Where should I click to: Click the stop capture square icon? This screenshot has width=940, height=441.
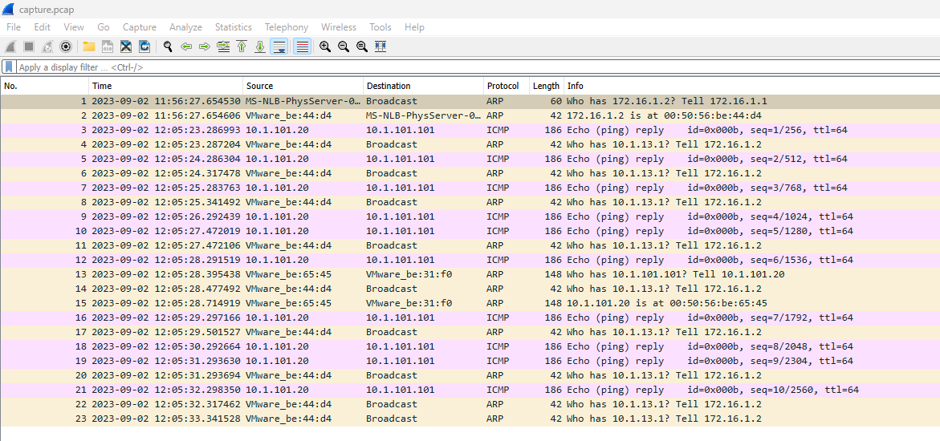[x=28, y=47]
